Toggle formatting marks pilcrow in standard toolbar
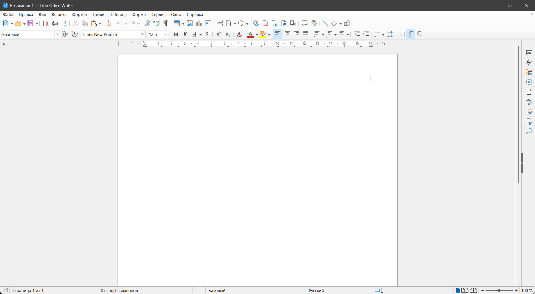This screenshot has height=294, width=535. coord(166,24)
